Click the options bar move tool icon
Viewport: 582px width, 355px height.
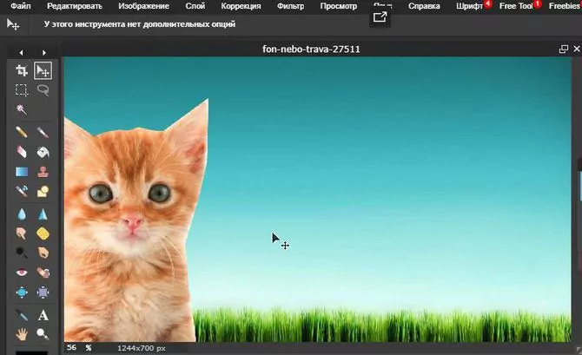click(13, 24)
